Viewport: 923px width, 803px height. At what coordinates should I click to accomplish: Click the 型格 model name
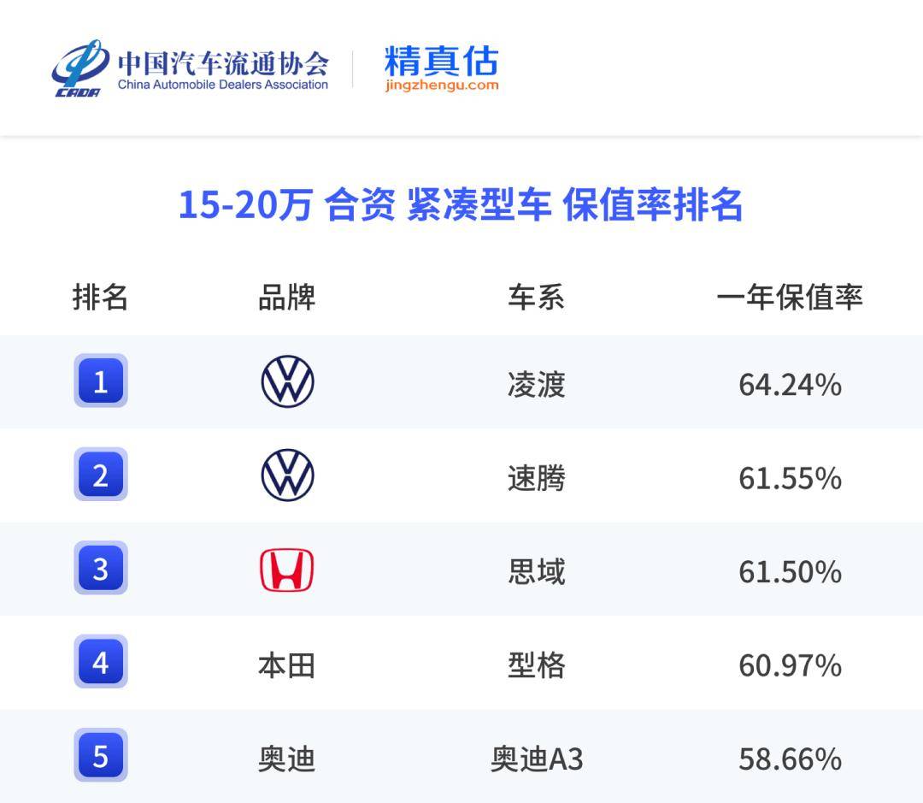[537, 664]
